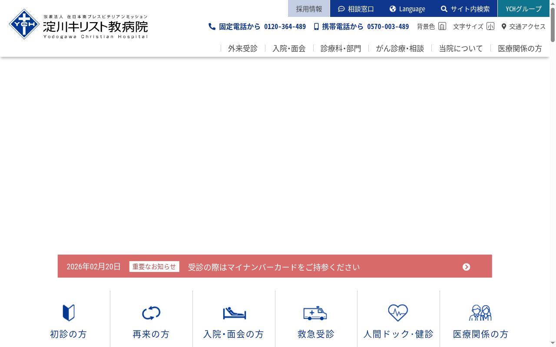The width and height of the screenshot is (556, 347).
Task: Select the 初診の方 label
Action: click(x=69, y=334)
